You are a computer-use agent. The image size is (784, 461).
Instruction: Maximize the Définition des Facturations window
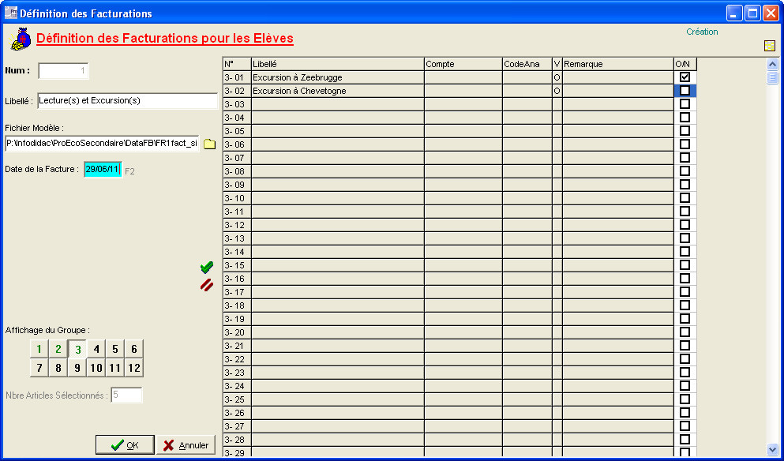point(752,13)
